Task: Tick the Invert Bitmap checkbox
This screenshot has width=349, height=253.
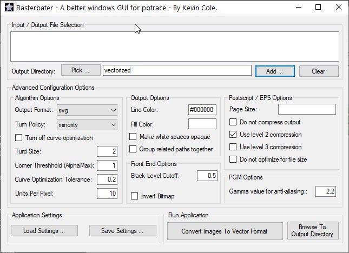Action: [134, 196]
